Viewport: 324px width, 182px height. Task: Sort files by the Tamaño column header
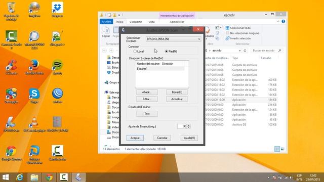[266, 58]
